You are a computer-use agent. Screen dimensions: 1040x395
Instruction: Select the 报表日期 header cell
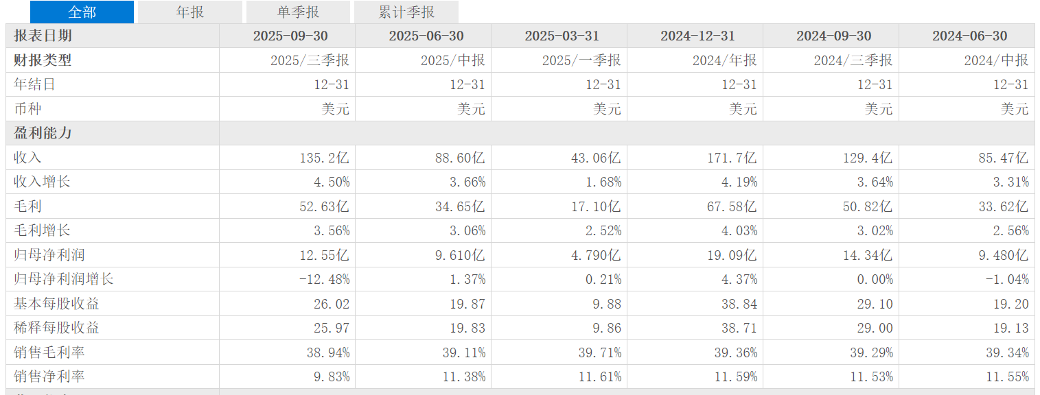pos(113,36)
